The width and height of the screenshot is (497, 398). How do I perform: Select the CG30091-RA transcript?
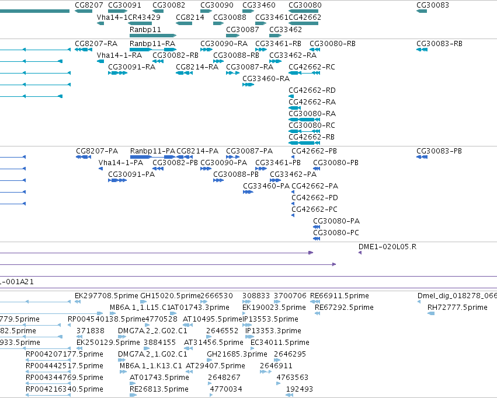click(117, 73)
